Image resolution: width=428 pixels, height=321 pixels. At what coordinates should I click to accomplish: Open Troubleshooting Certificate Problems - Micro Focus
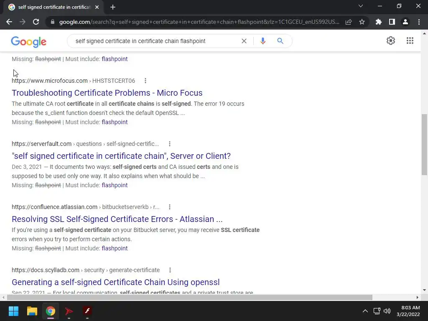[107, 93]
